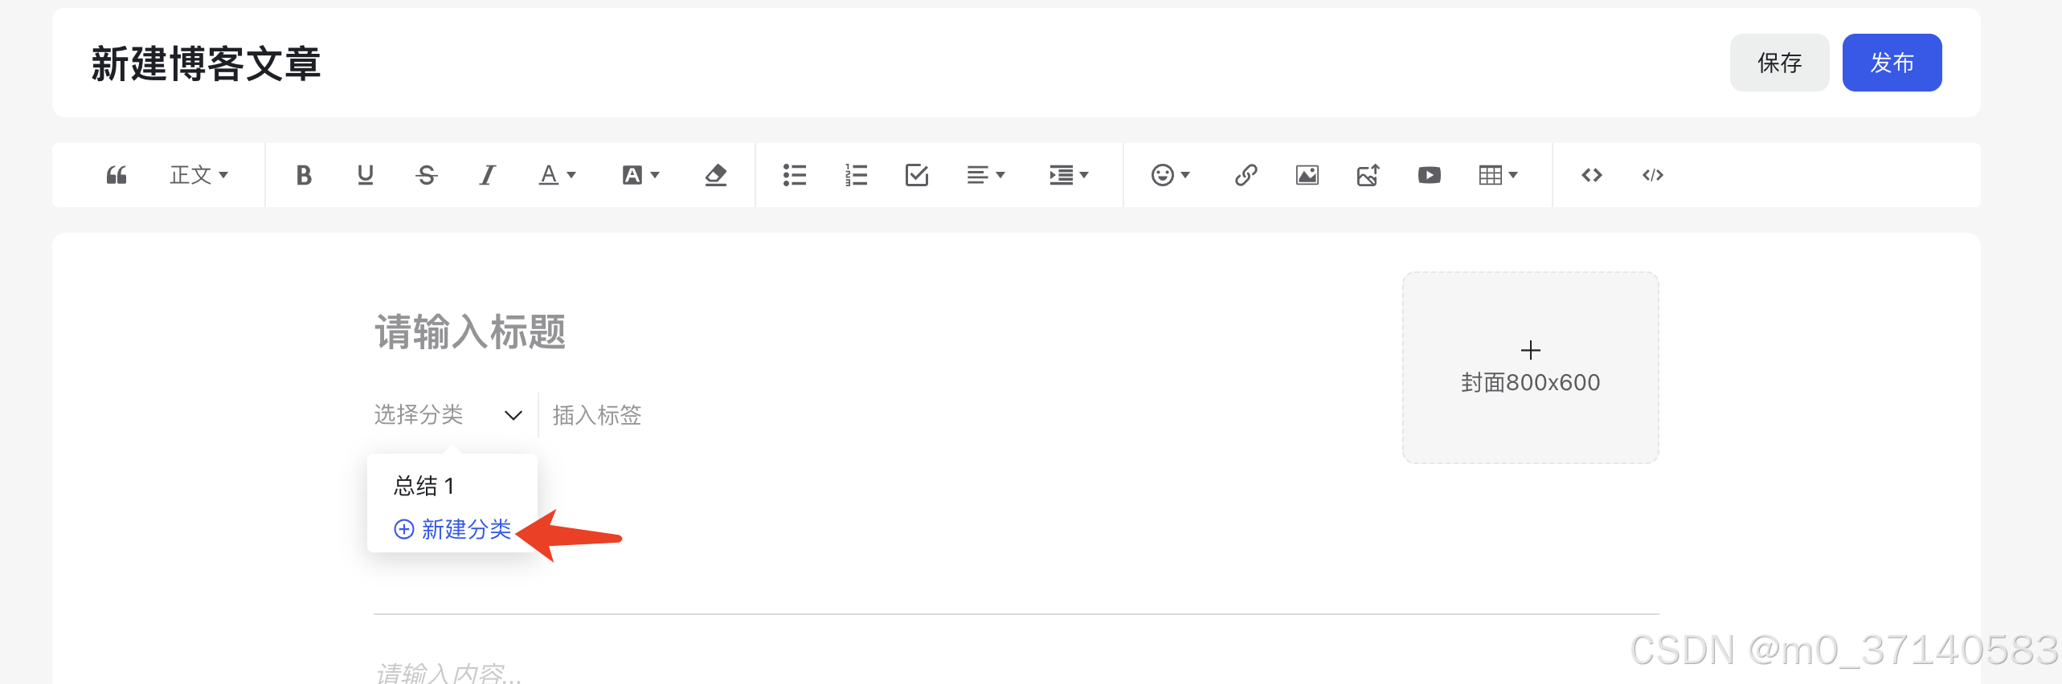Insert a numbered list
The width and height of the screenshot is (2062, 684).
tap(856, 175)
